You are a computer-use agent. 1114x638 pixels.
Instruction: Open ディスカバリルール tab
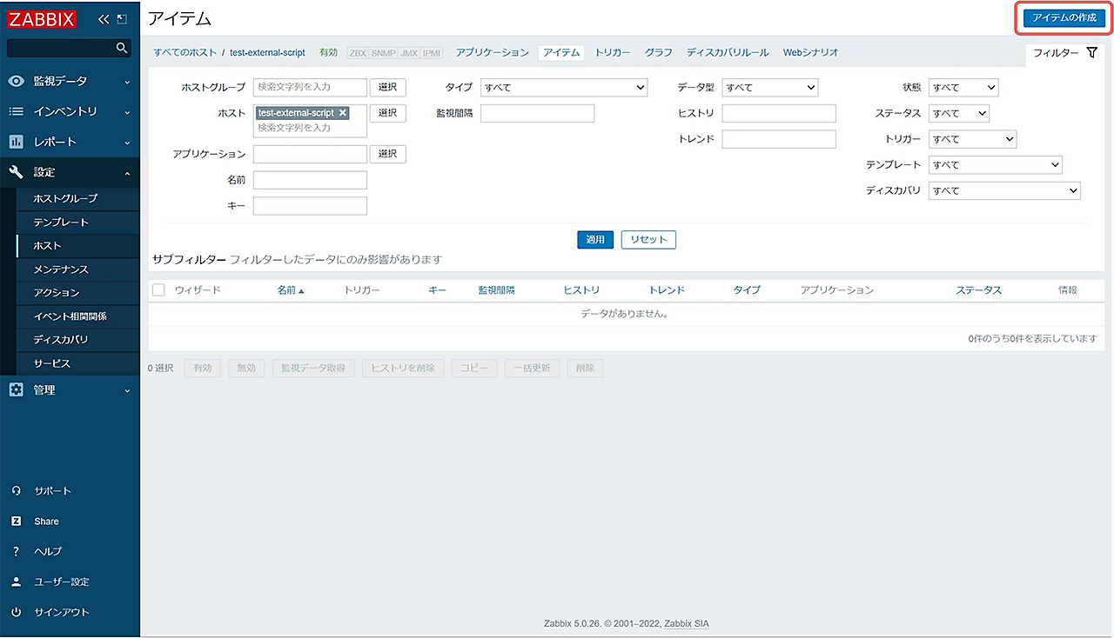click(x=728, y=53)
